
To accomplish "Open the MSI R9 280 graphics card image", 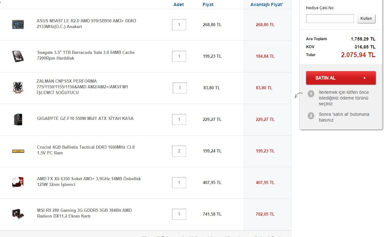I will pyautogui.click(x=18, y=214).
